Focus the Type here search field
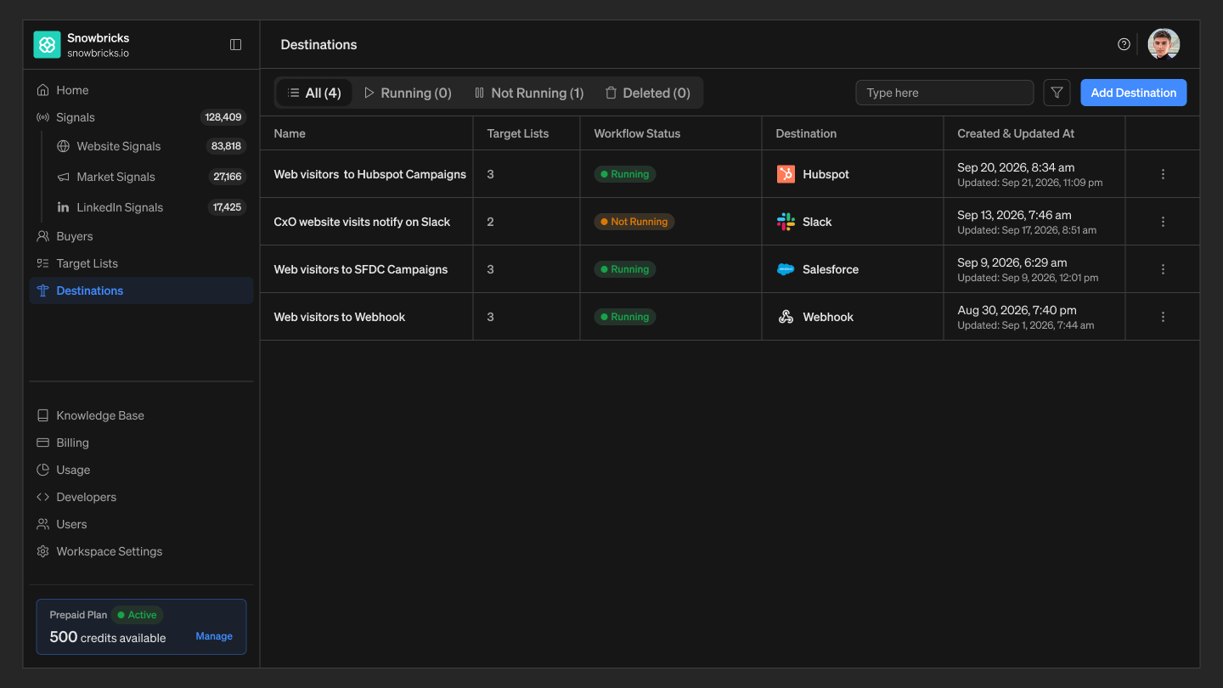 click(x=944, y=93)
